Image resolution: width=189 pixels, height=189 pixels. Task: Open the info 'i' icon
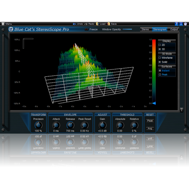pos(181,24)
